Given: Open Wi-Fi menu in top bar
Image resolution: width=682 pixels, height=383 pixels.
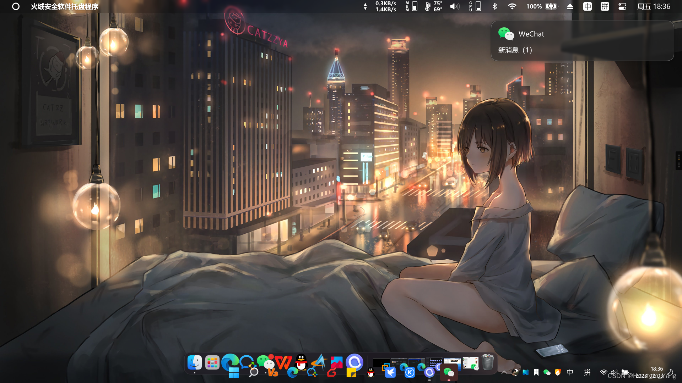Looking at the screenshot, I should pos(512,6).
